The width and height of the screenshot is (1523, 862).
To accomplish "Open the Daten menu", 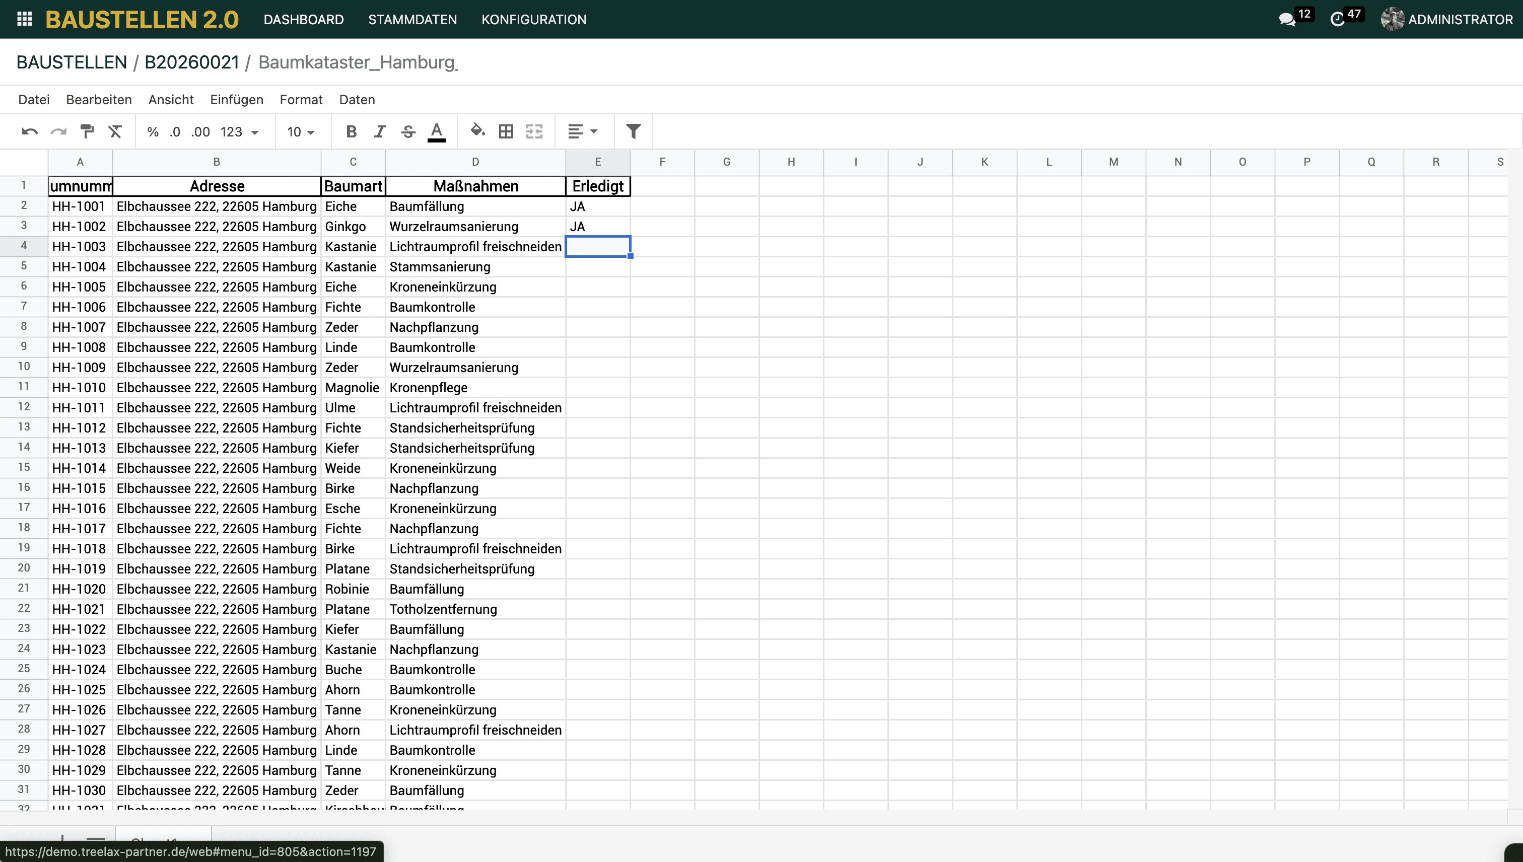I will click(x=357, y=100).
